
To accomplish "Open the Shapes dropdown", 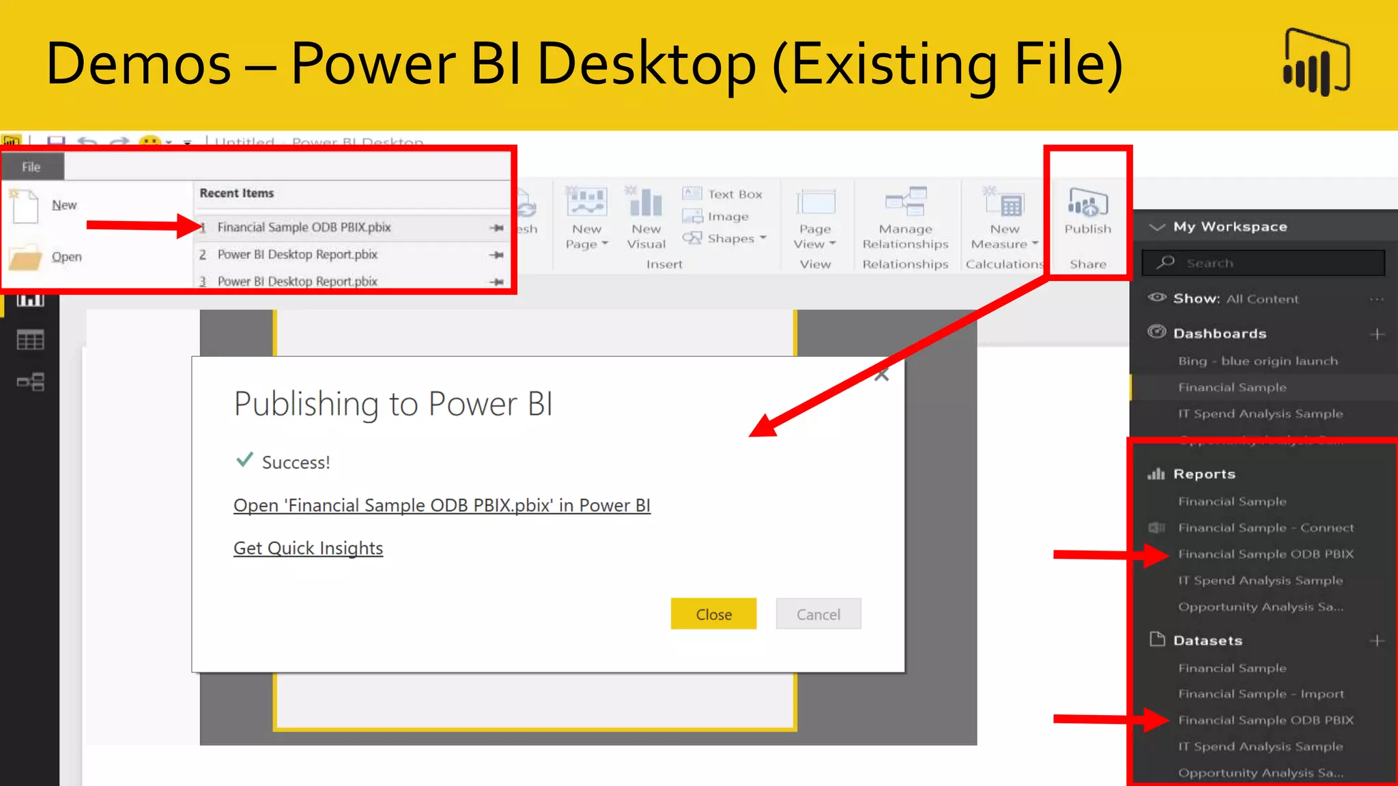I will coord(725,238).
